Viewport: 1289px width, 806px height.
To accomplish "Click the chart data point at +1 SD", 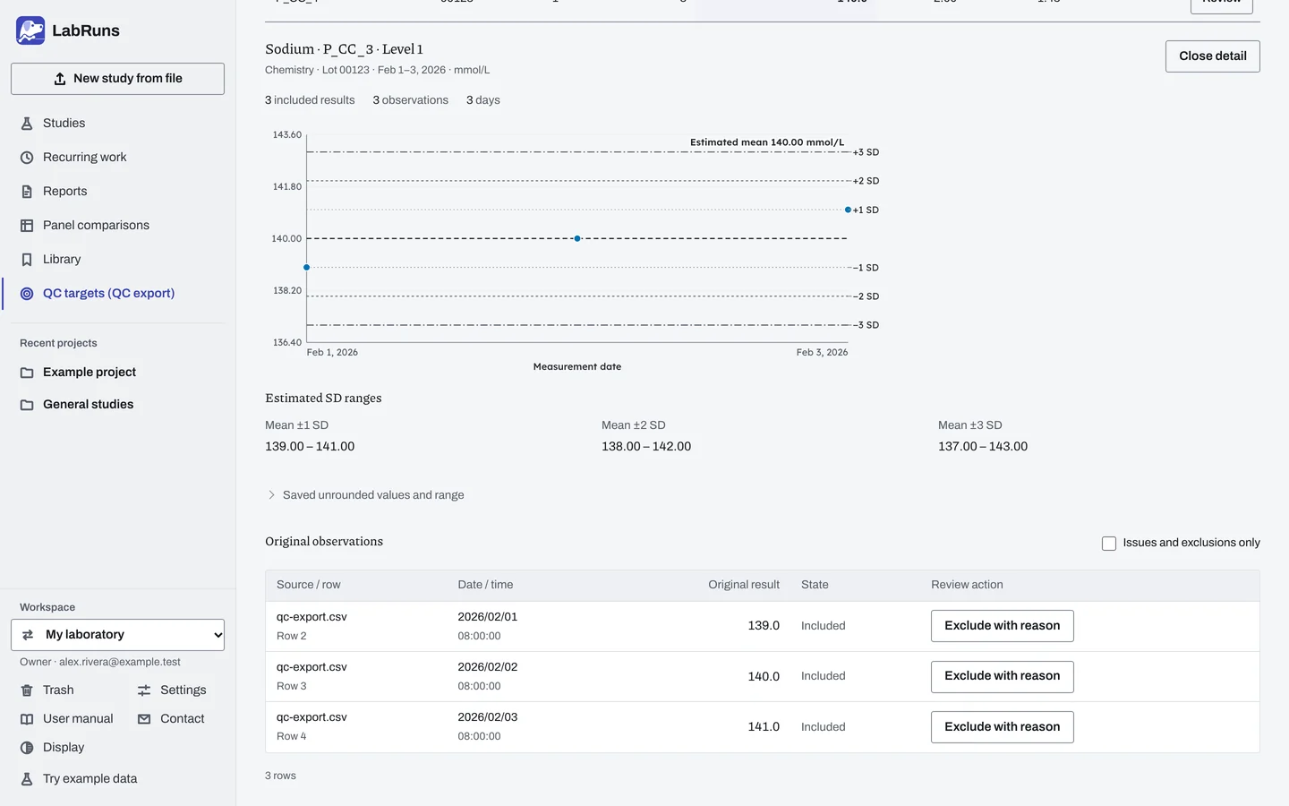I will click(848, 210).
